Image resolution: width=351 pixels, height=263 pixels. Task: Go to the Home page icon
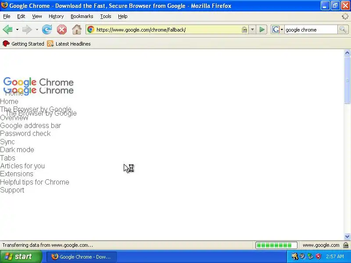point(76,29)
